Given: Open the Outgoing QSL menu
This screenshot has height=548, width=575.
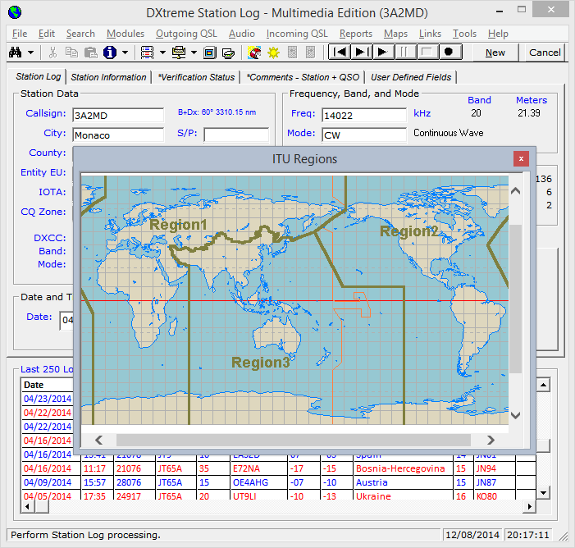Looking at the screenshot, I should (186, 34).
